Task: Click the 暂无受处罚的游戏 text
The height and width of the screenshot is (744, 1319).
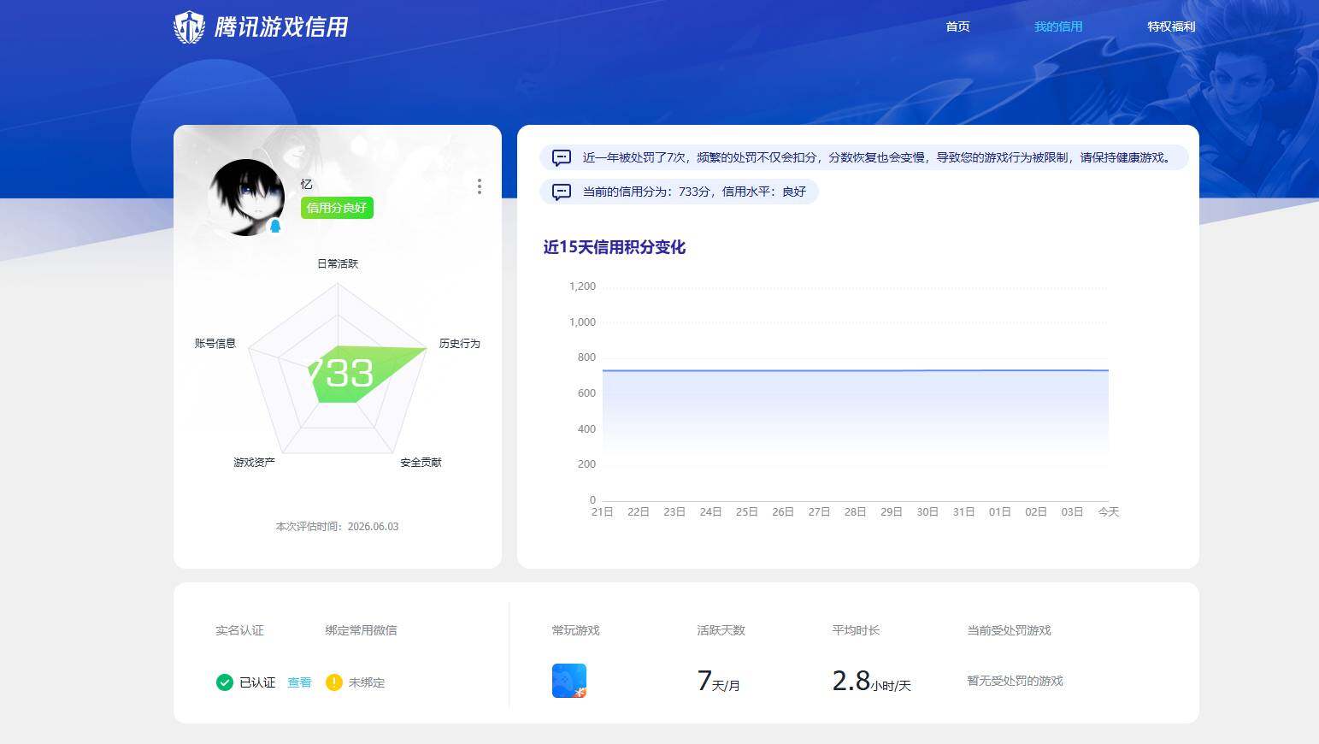Action: (1015, 681)
